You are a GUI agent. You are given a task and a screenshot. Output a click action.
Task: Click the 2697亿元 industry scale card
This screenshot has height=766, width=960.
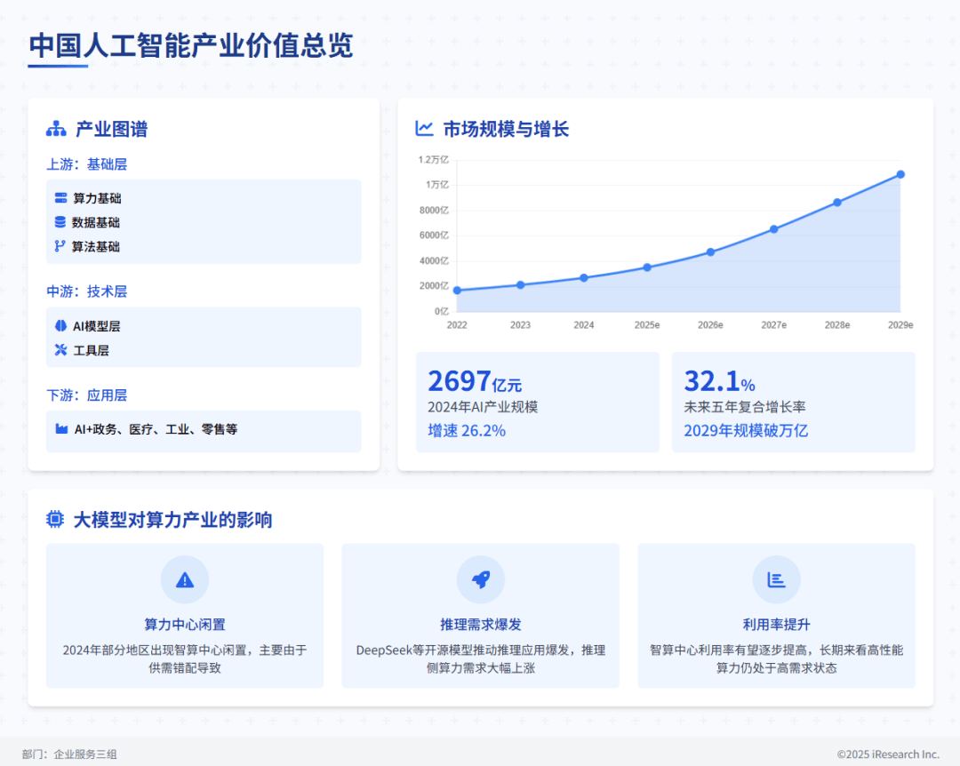point(537,403)
